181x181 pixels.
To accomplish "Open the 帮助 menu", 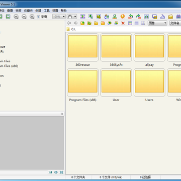I will click(x=63, y=11).
